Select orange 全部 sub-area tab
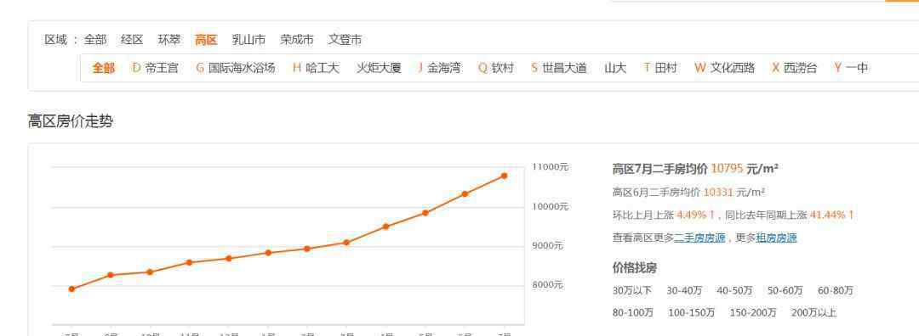 103,68
